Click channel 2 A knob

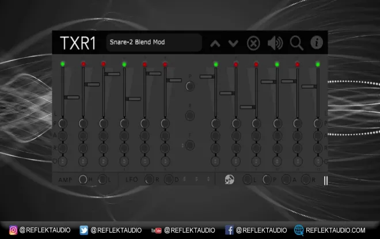click(x=83, y=135)
